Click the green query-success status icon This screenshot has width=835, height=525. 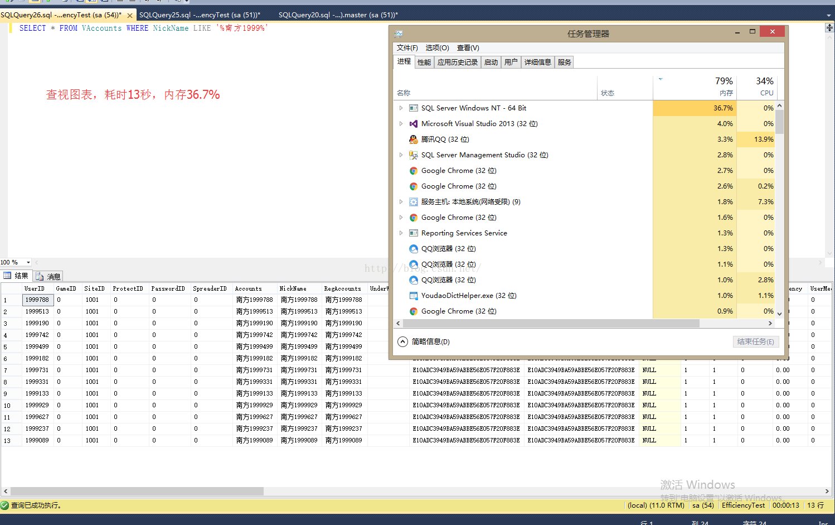4,505
